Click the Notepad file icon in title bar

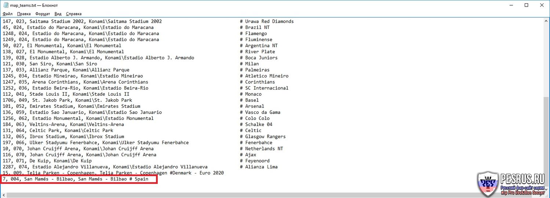[x=5, y=5]
